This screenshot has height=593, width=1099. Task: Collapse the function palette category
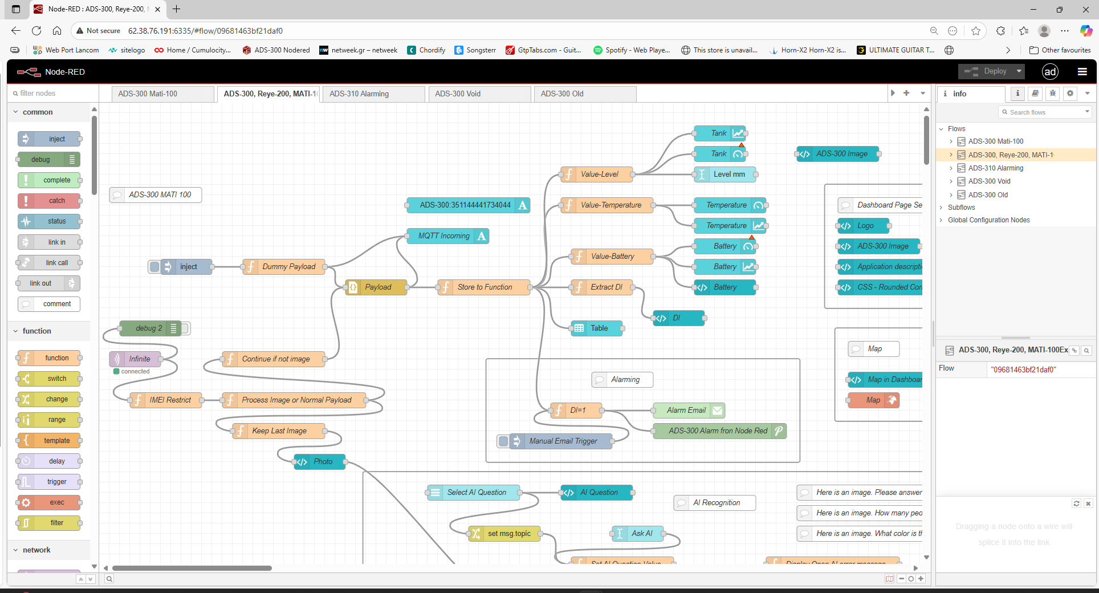pyautogui.click(x=49, y=331)
